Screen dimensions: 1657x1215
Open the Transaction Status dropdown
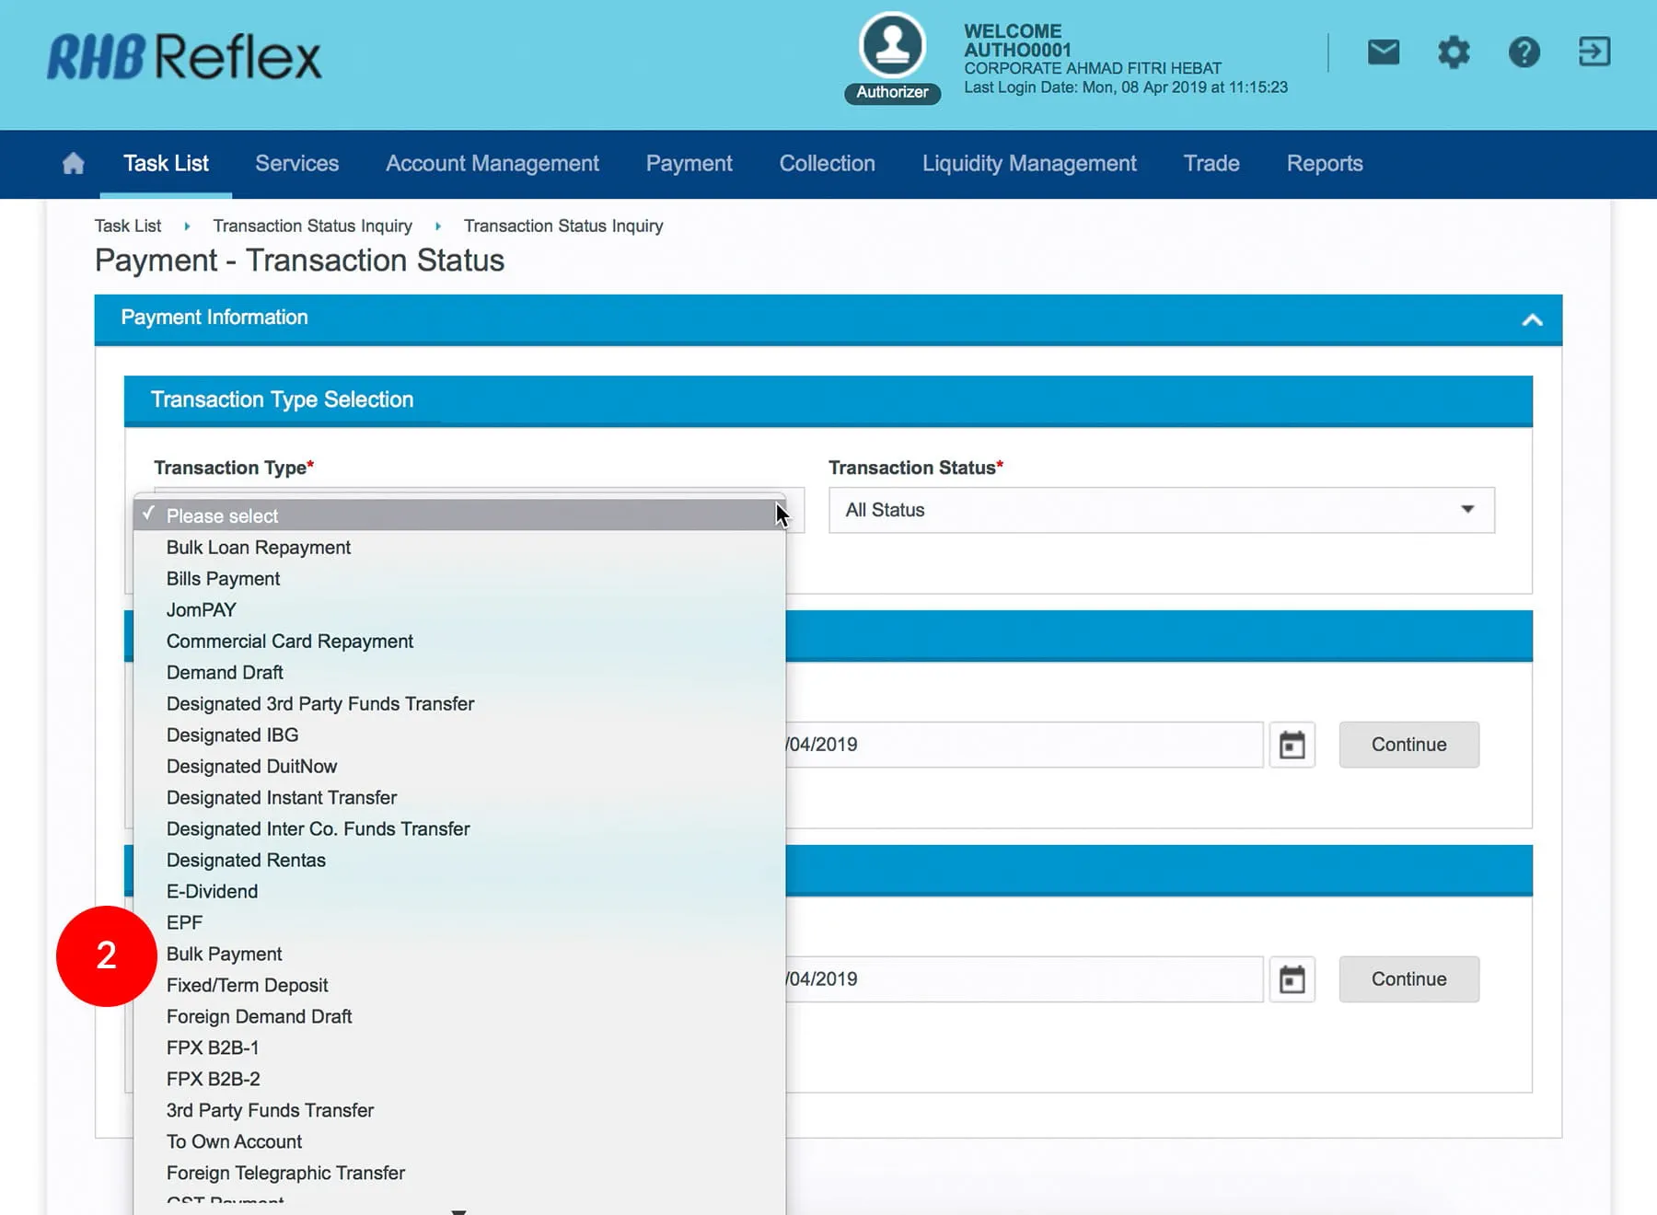[x=1161, y=510]
